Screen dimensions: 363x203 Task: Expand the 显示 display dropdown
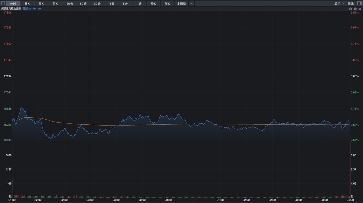point(339,3)
